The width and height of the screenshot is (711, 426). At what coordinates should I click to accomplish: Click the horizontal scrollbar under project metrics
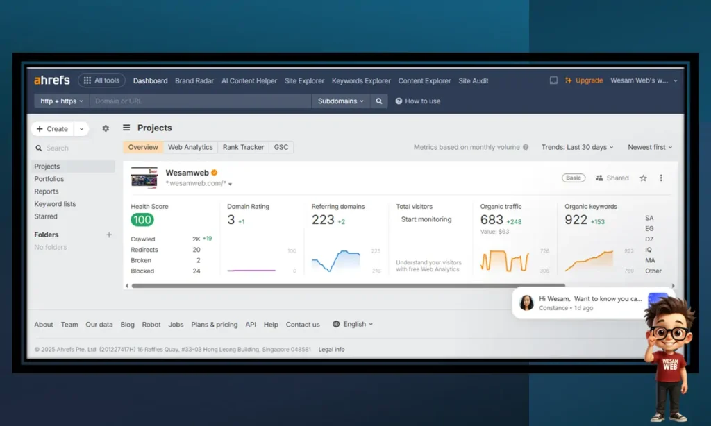point(347,285)
